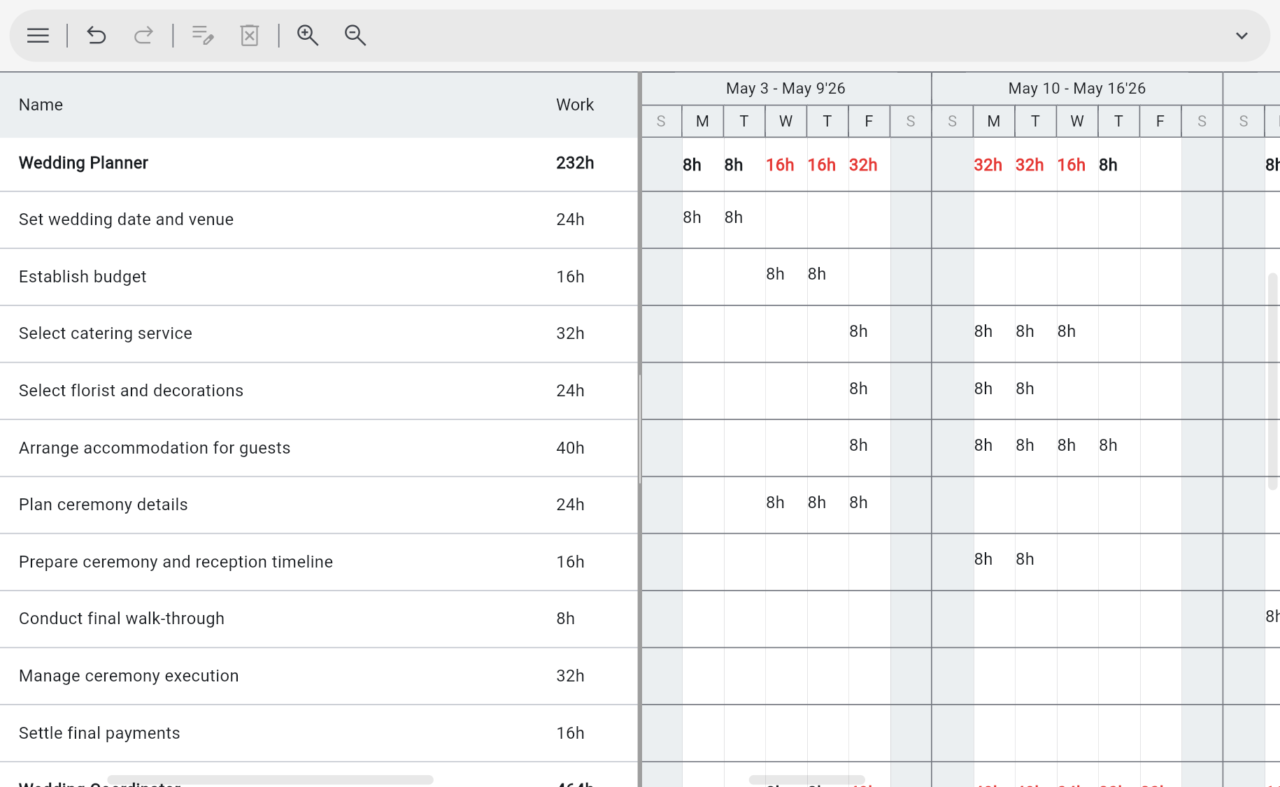The width and height of the screenshot is (1280, 787).
Task: Expand the toolbar overflow chevron
Action: [1242, 36]
